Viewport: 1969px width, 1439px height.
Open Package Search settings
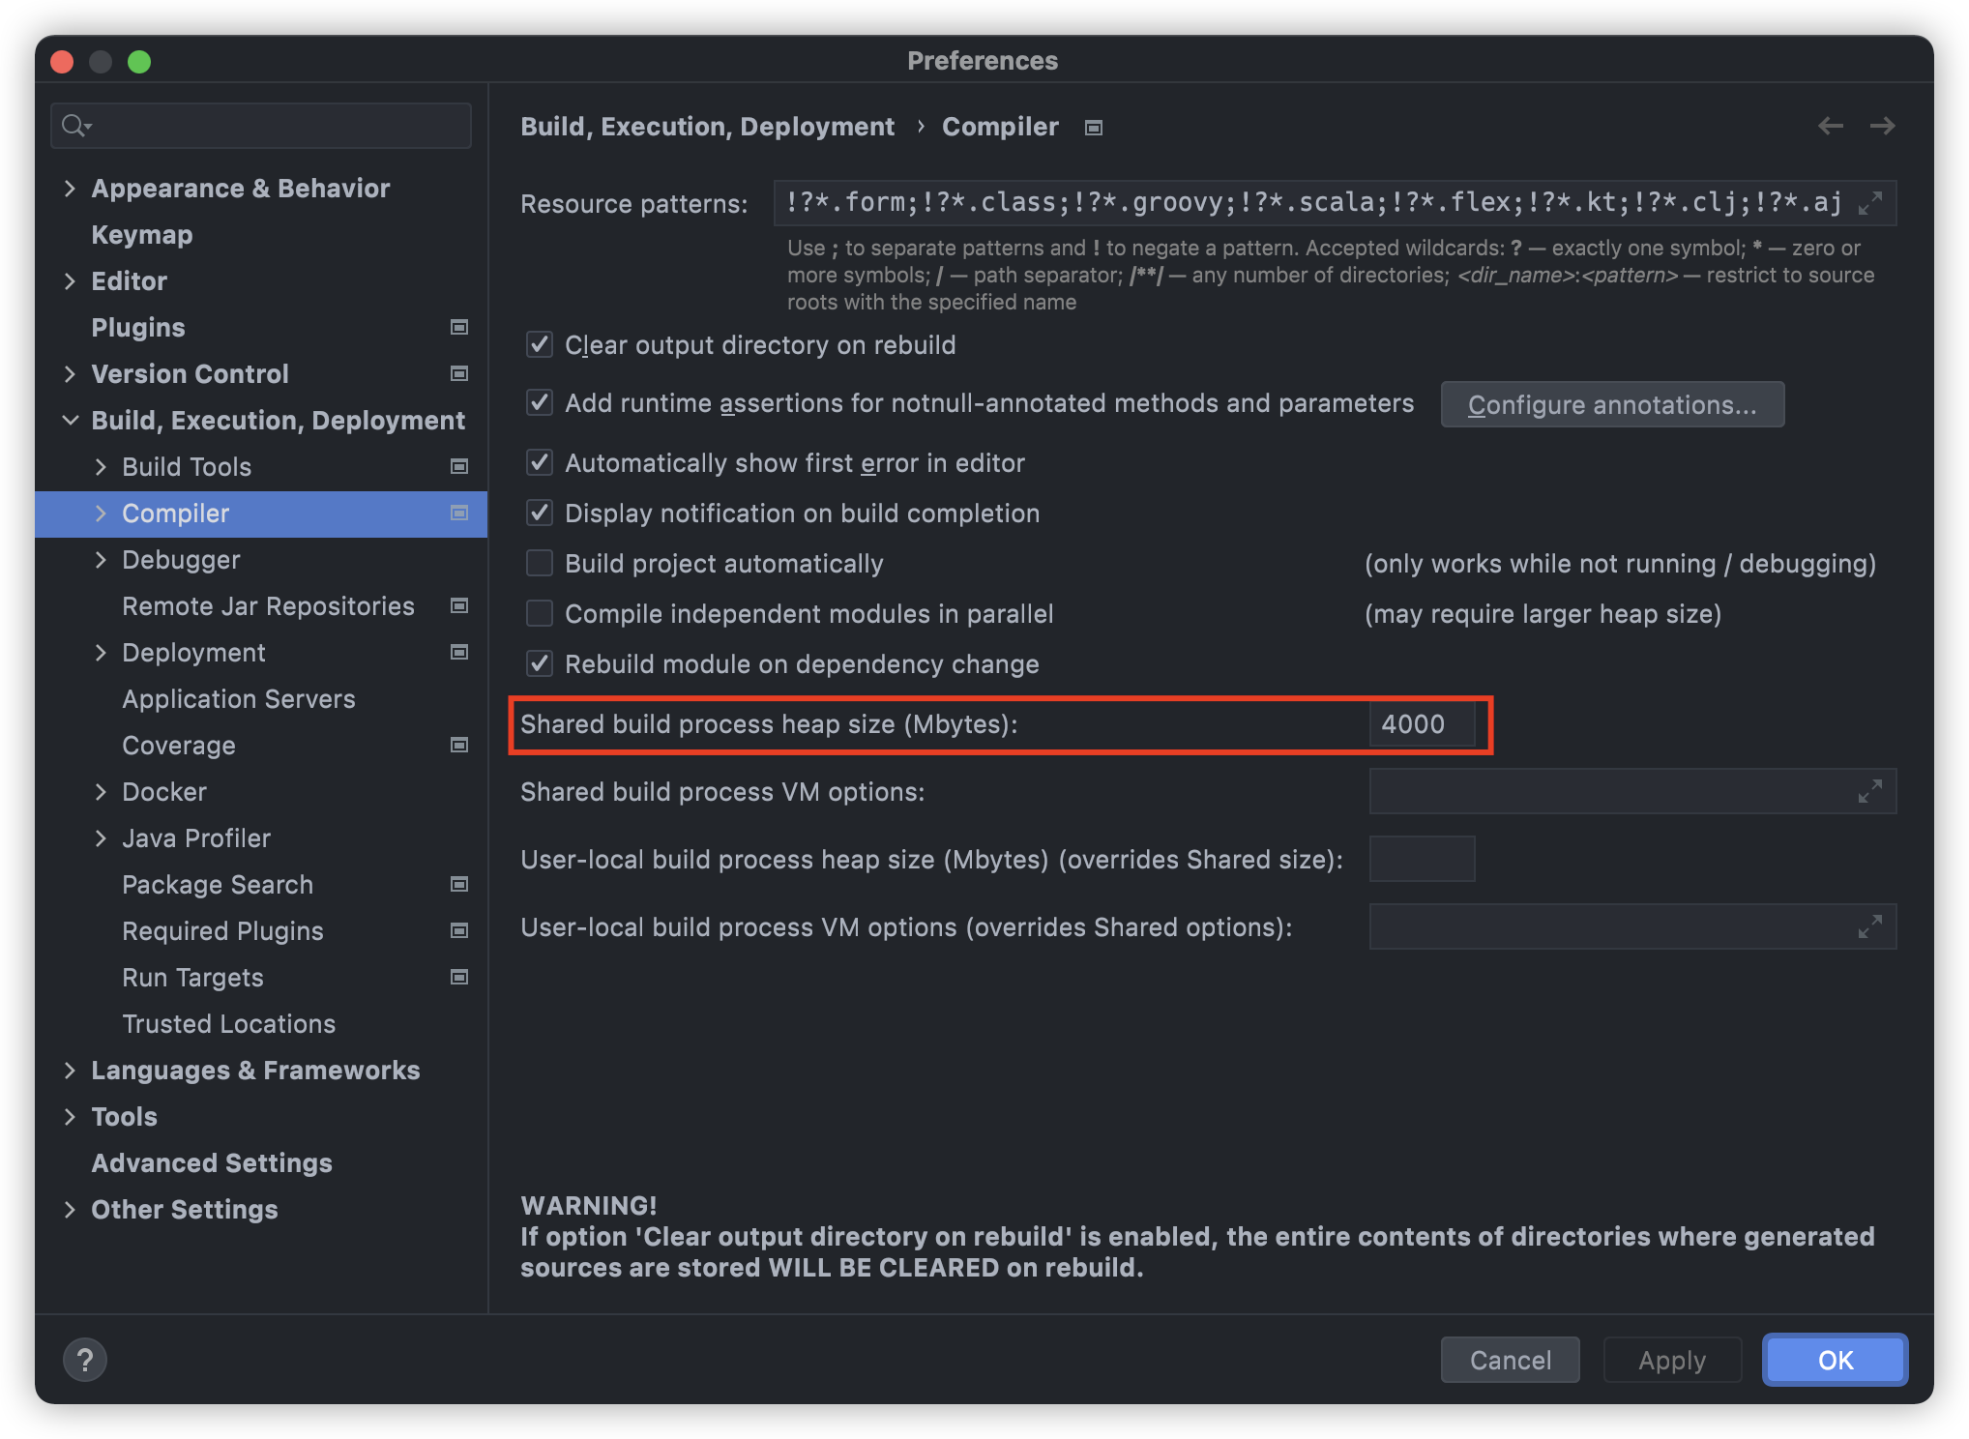pos(218,884)
